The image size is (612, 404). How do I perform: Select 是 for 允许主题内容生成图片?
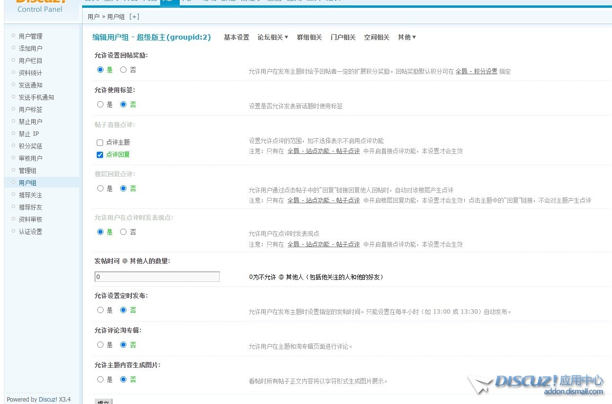click(x=101, y=380)
